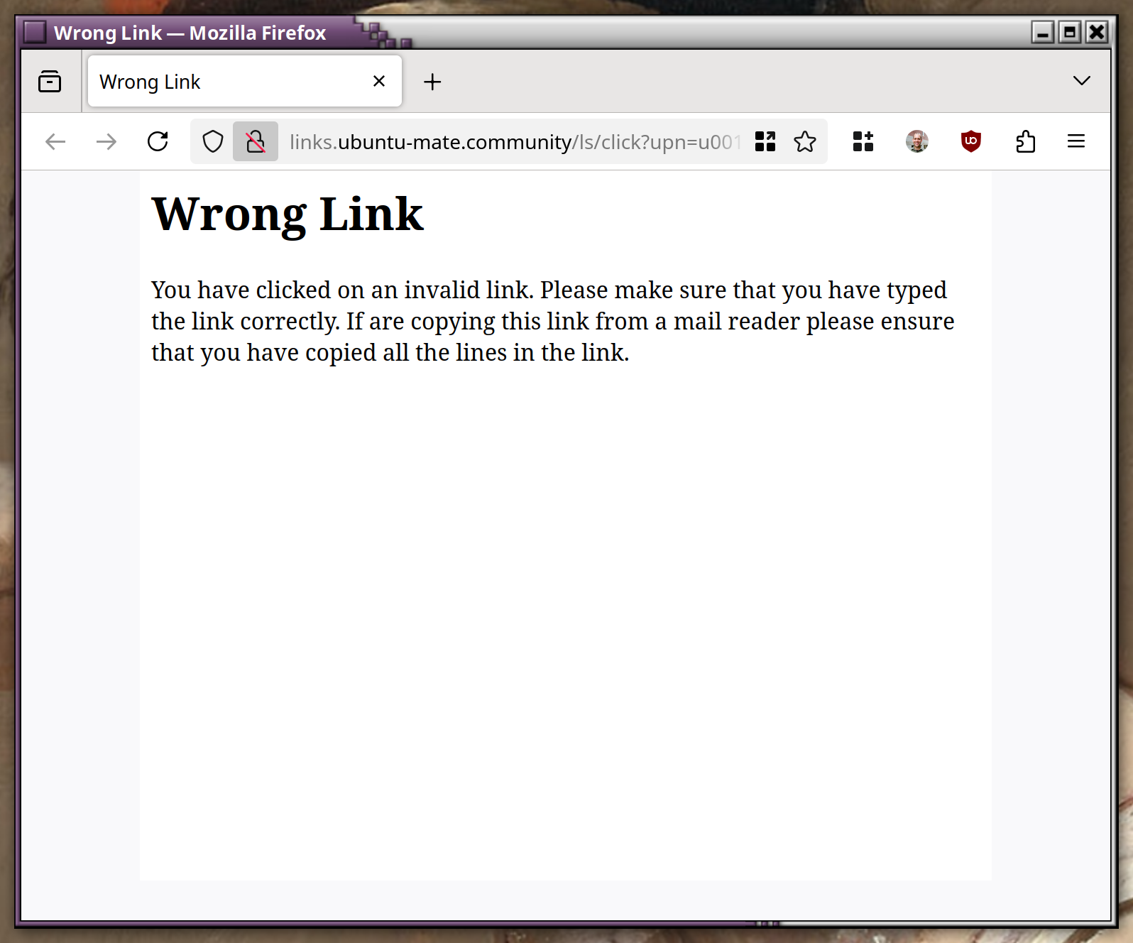Click the Wrong Link page heading
The height and width of the screenshot is (943, 1133).
tap(288, 214)
